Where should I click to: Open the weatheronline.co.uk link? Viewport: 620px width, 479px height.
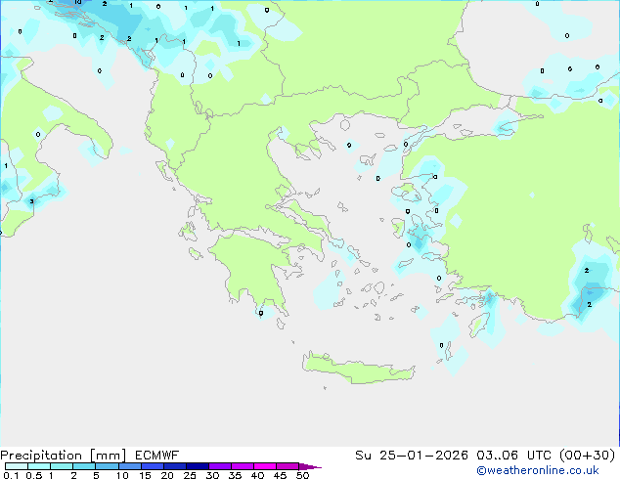click(538, 470)
